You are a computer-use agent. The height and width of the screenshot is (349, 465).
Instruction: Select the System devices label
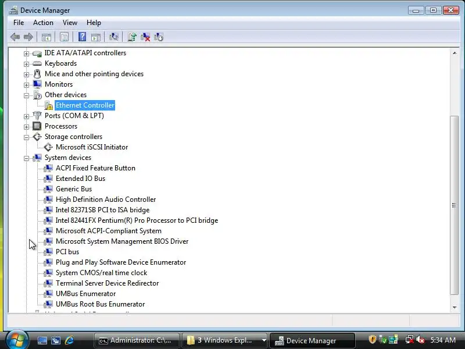[x=68, y=158]
